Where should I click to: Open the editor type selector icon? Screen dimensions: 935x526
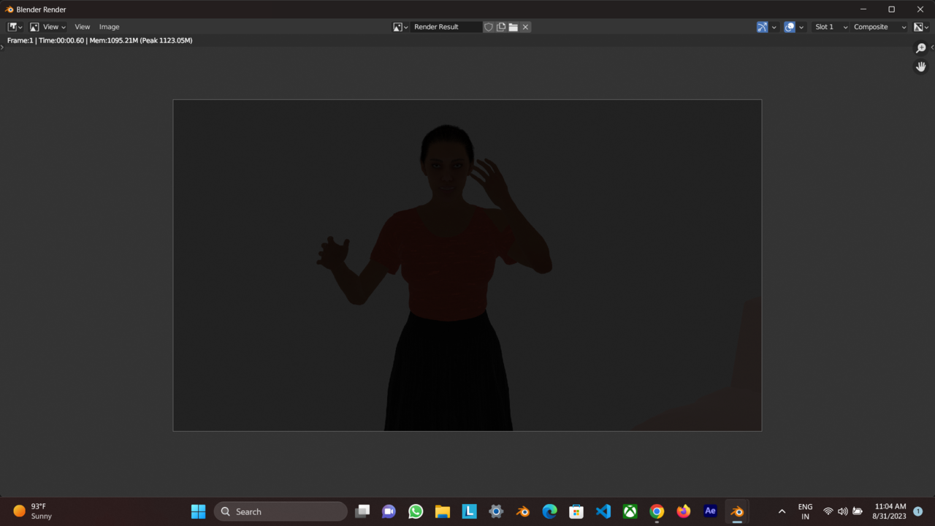(x=12, y=26)
